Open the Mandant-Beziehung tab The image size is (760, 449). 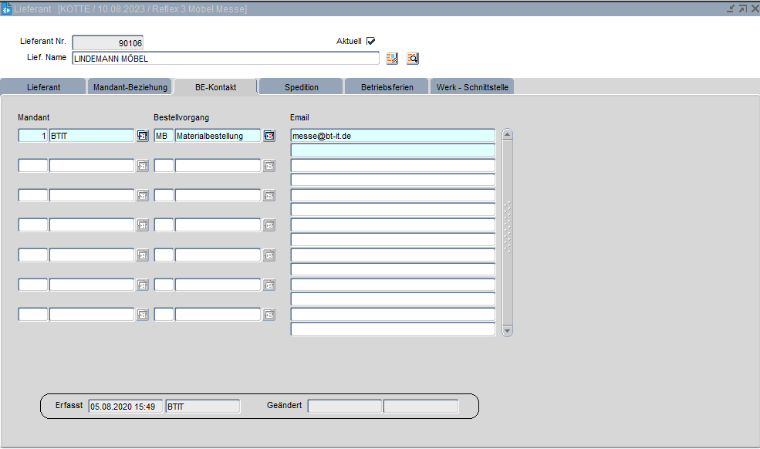click(x=130, y=87)
